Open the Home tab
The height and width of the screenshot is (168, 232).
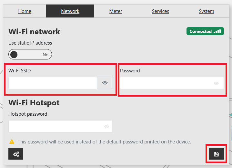(x=25, y=11)
